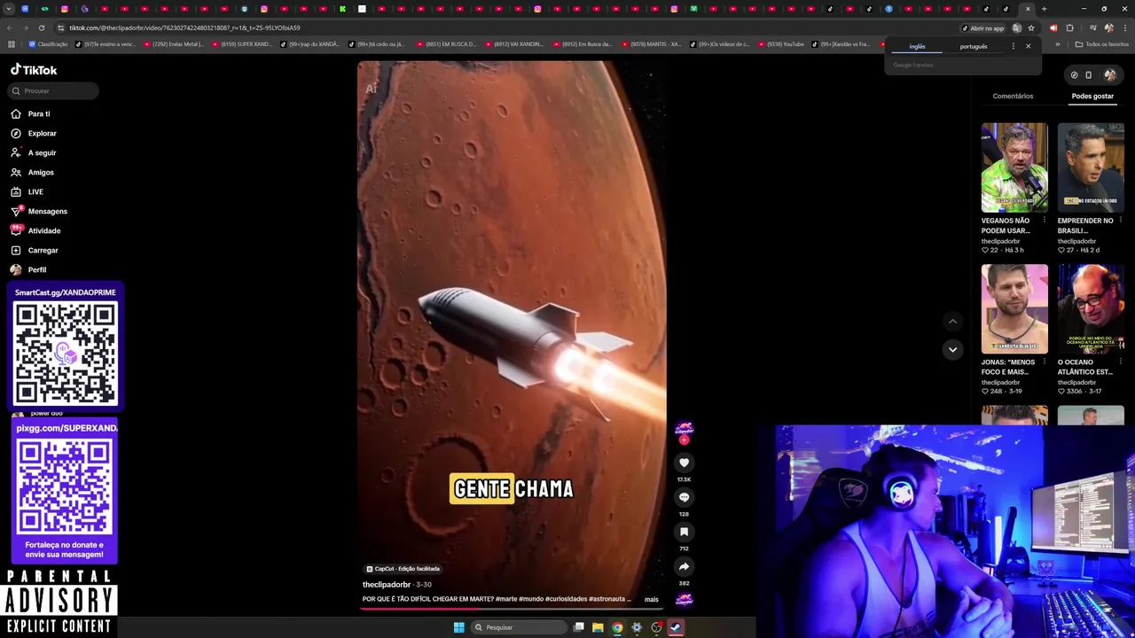Viewport: 1135px width, 638px height.
Task: Open comments via speech bubble icon
Action: coord(684,497)
